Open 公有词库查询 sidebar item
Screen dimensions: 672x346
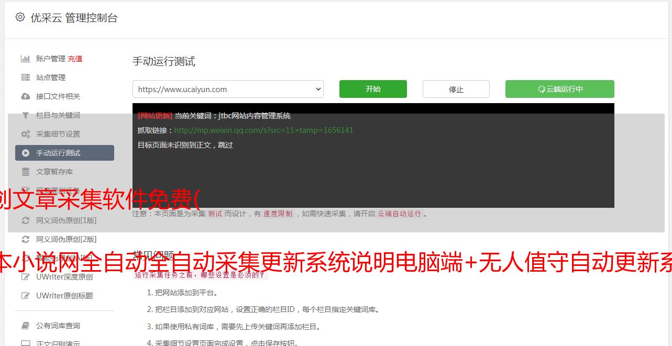[58, 326]
